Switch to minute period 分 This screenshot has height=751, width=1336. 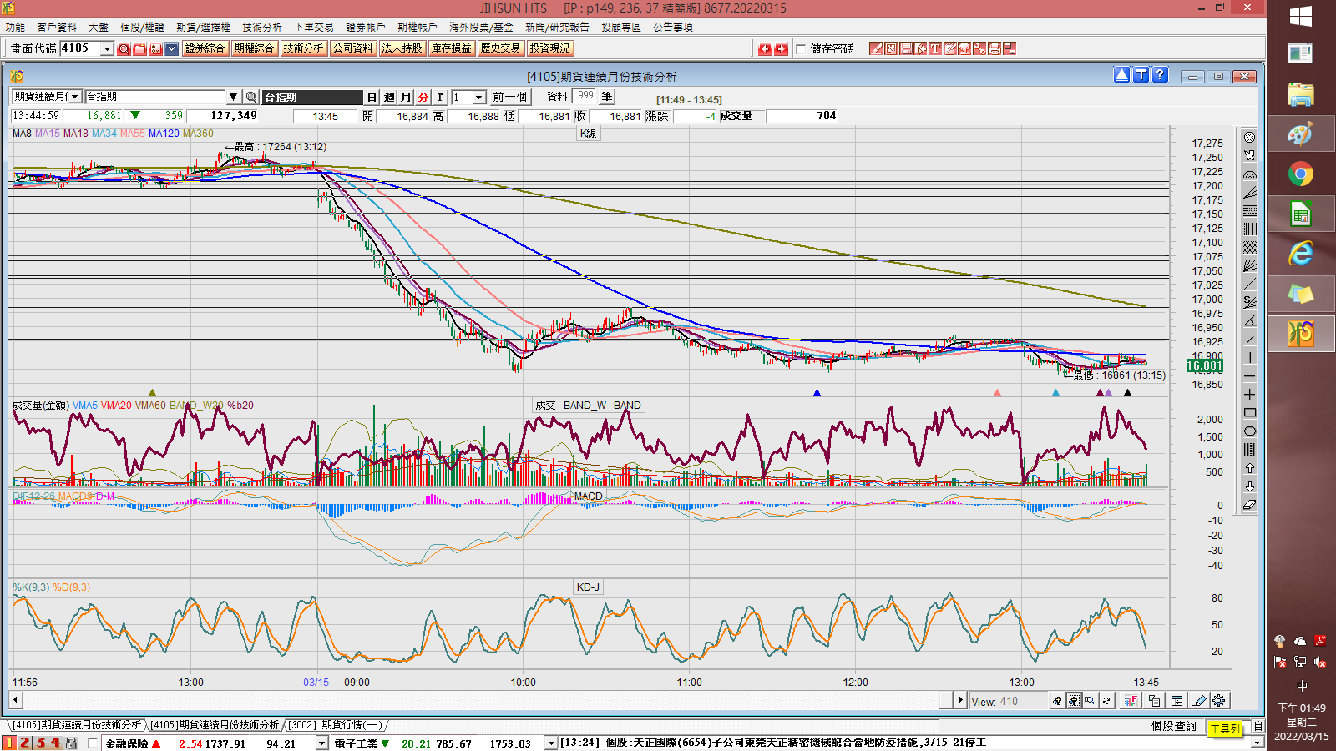[423, 98]
